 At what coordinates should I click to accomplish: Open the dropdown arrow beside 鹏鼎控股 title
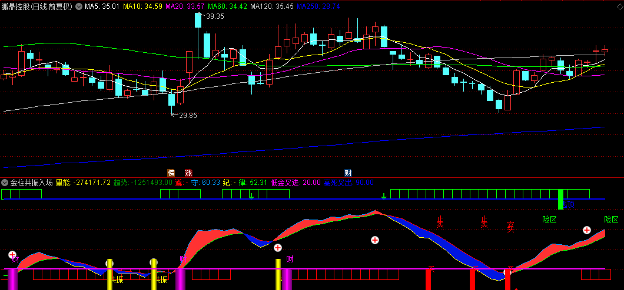click(x=79, y=6)
